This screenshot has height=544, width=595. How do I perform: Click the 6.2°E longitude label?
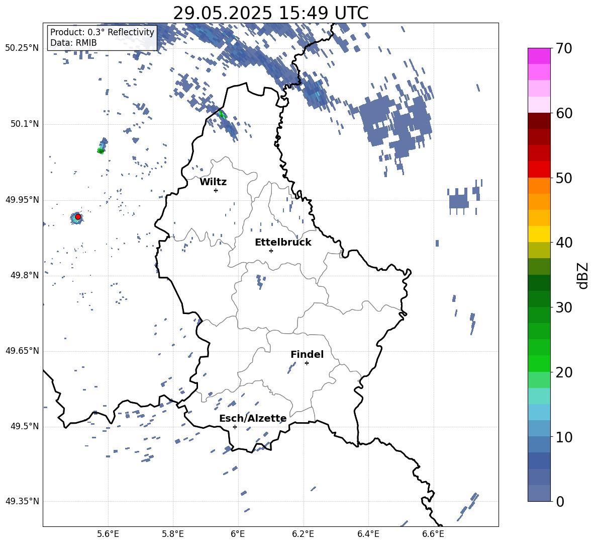click(x=303, y=534)
